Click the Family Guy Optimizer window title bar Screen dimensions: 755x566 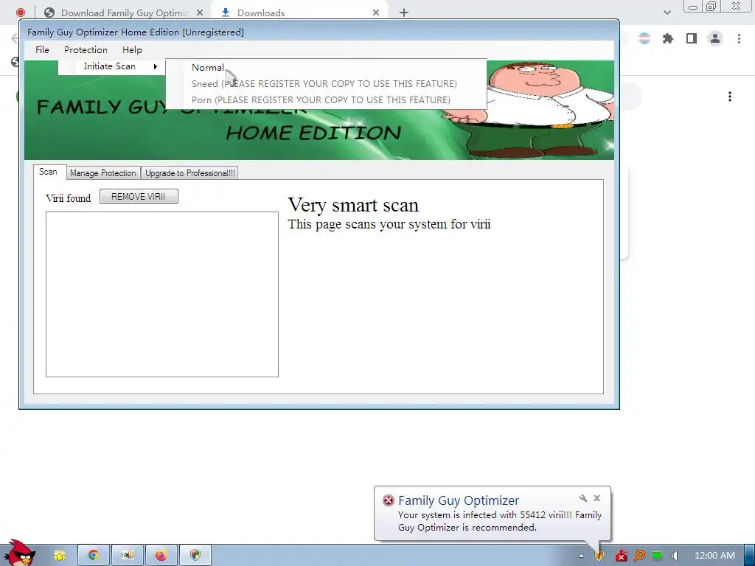coord(319,32)
